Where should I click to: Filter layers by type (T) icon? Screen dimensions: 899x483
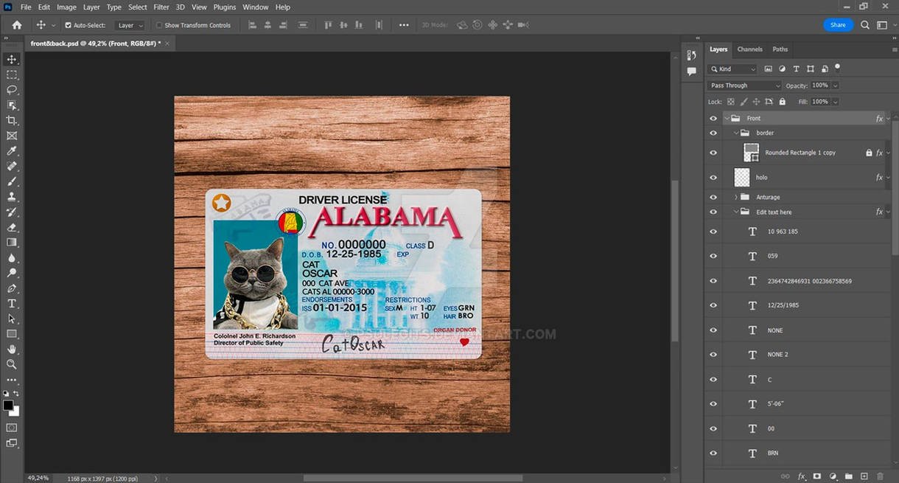pos(796,69)
